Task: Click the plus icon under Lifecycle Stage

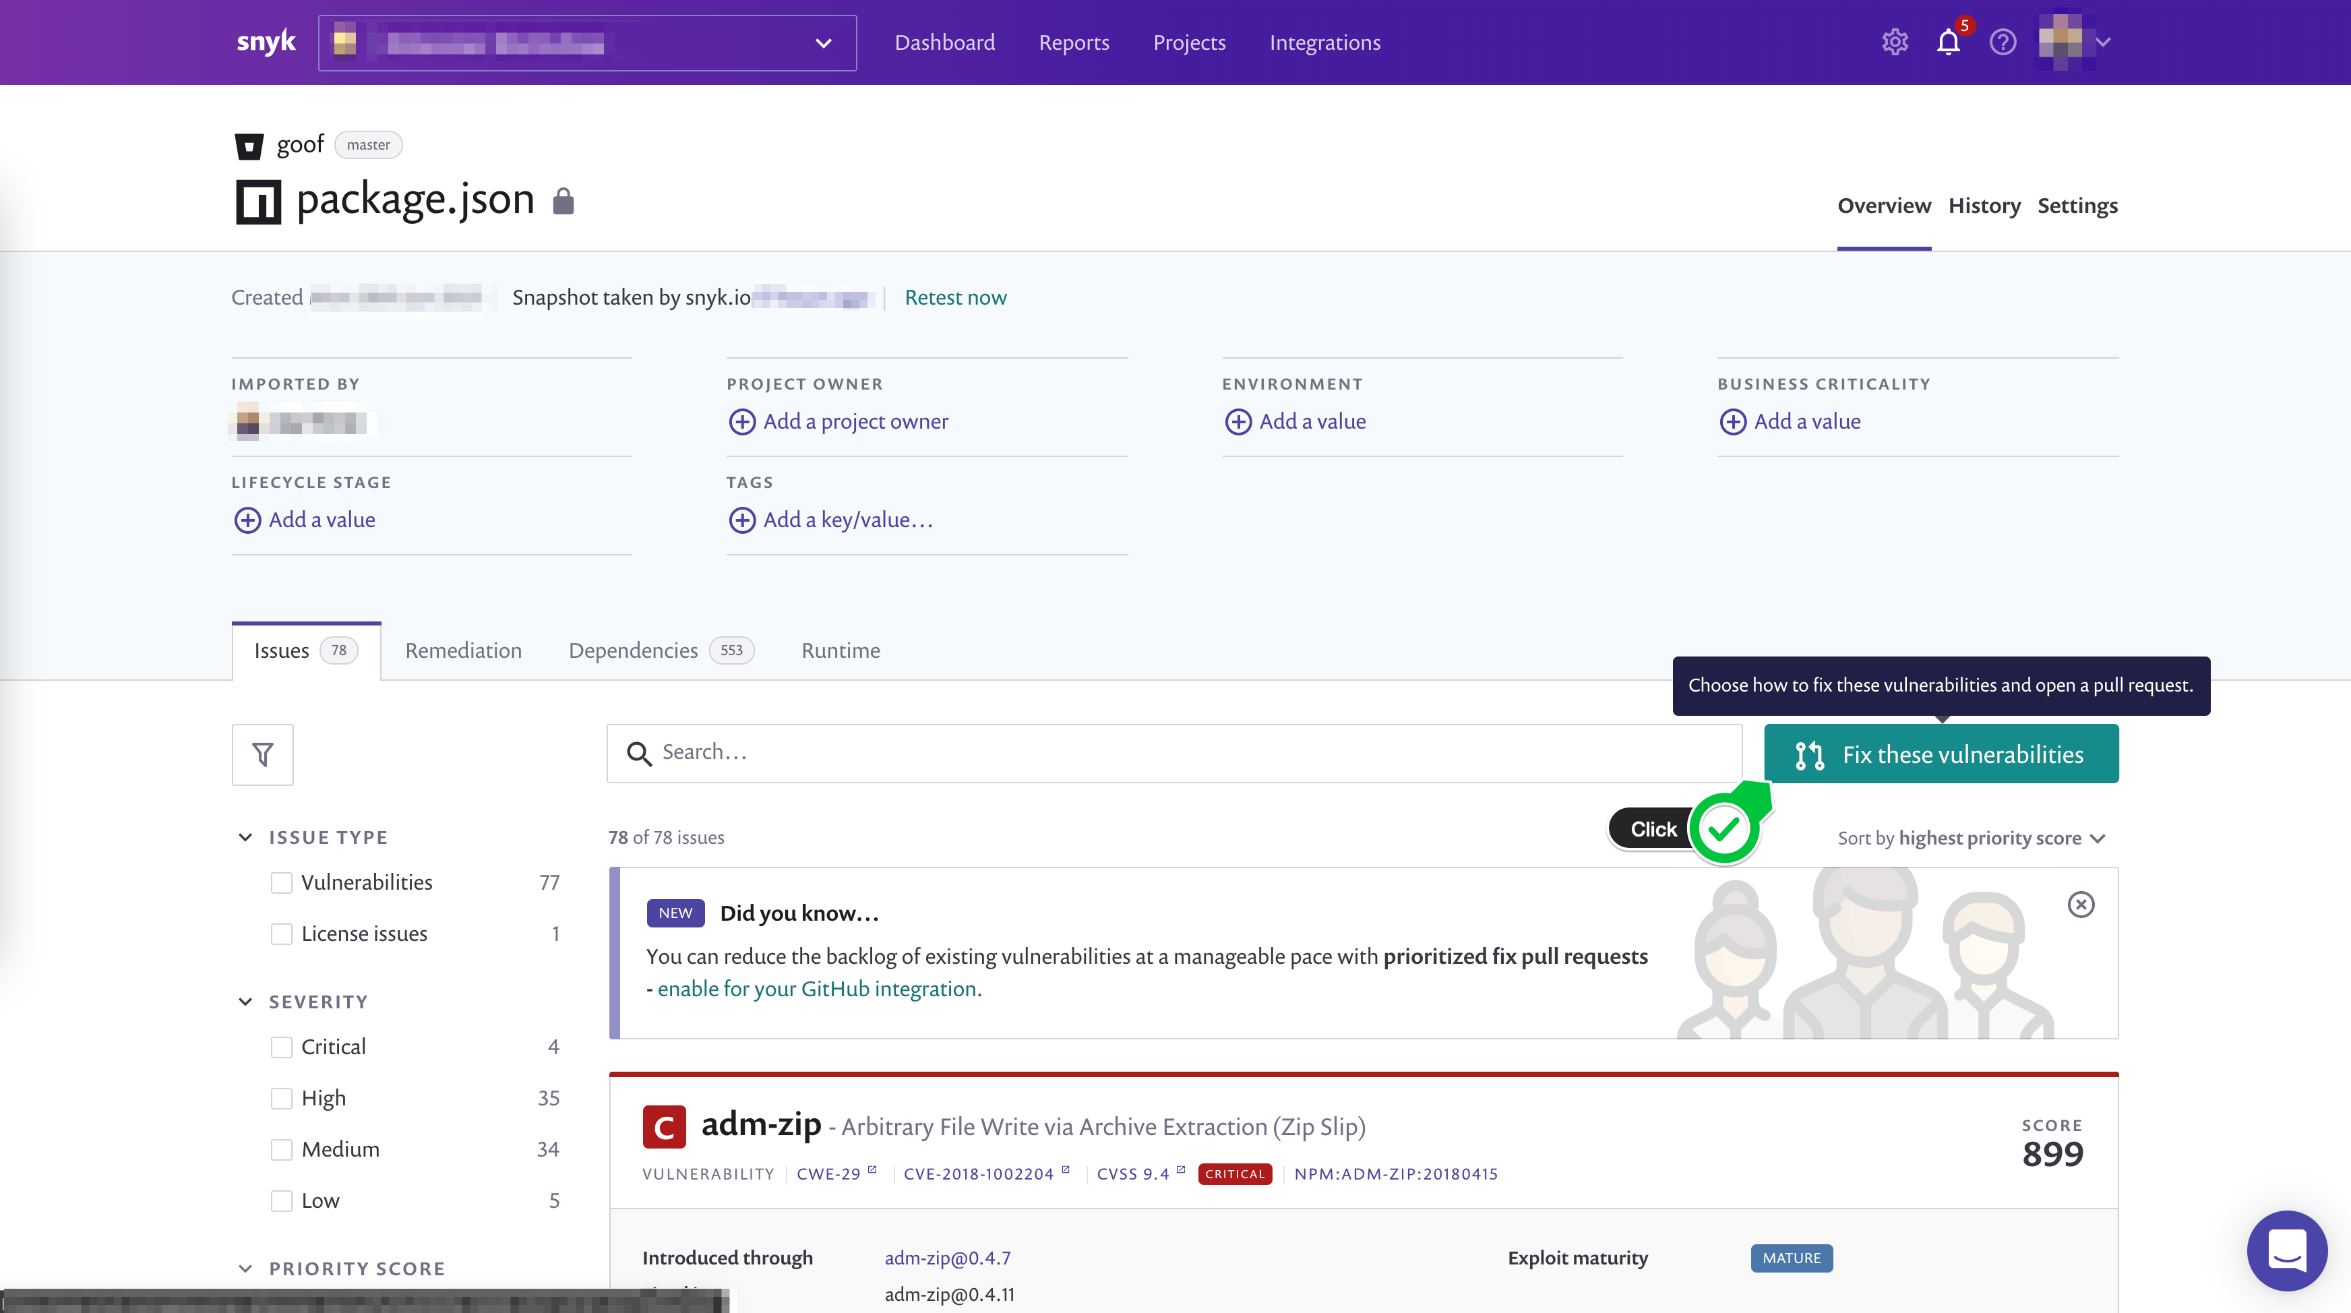Action: point(247,520)
